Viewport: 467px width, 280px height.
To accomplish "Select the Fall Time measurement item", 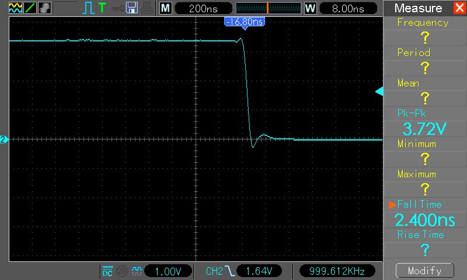I will coord(419,204).
